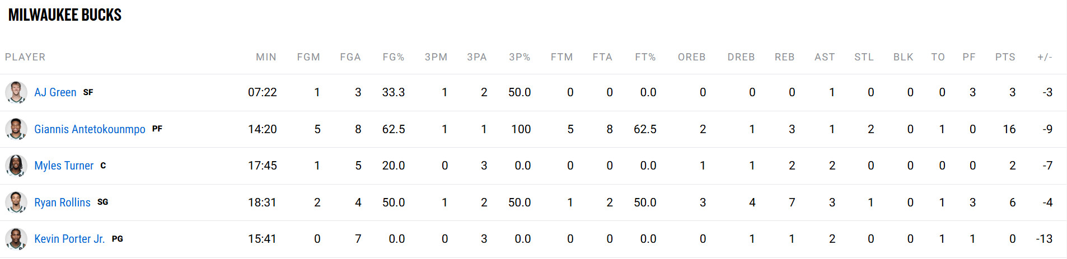Open Giannis Antetokounmpo's player link
This screenshot has height=259, width=1067.
point(90,129)
